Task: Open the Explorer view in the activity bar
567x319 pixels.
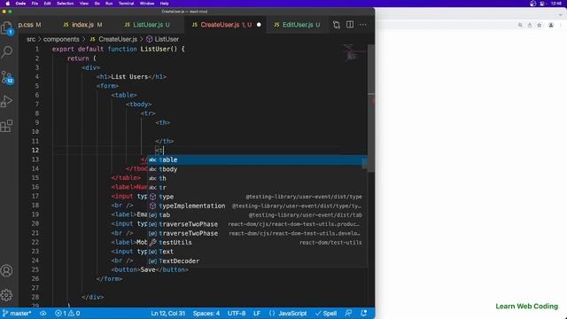Action: [x=7, y=28]
